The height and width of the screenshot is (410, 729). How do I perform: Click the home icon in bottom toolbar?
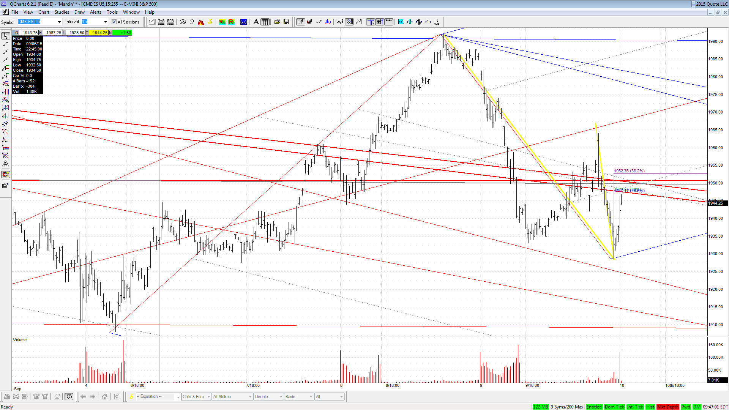pyautogui.click(x=104, y=397)
